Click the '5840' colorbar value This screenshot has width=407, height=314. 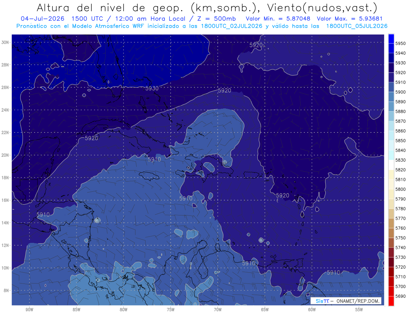click(400, 150)
